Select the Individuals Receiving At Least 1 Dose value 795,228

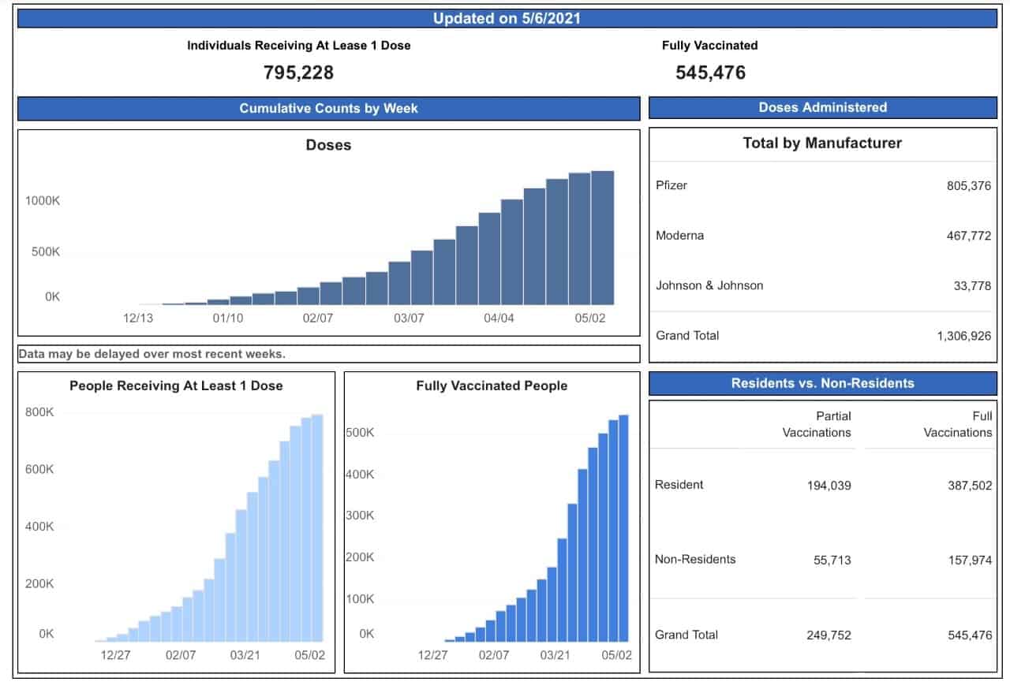click(298, 73)
